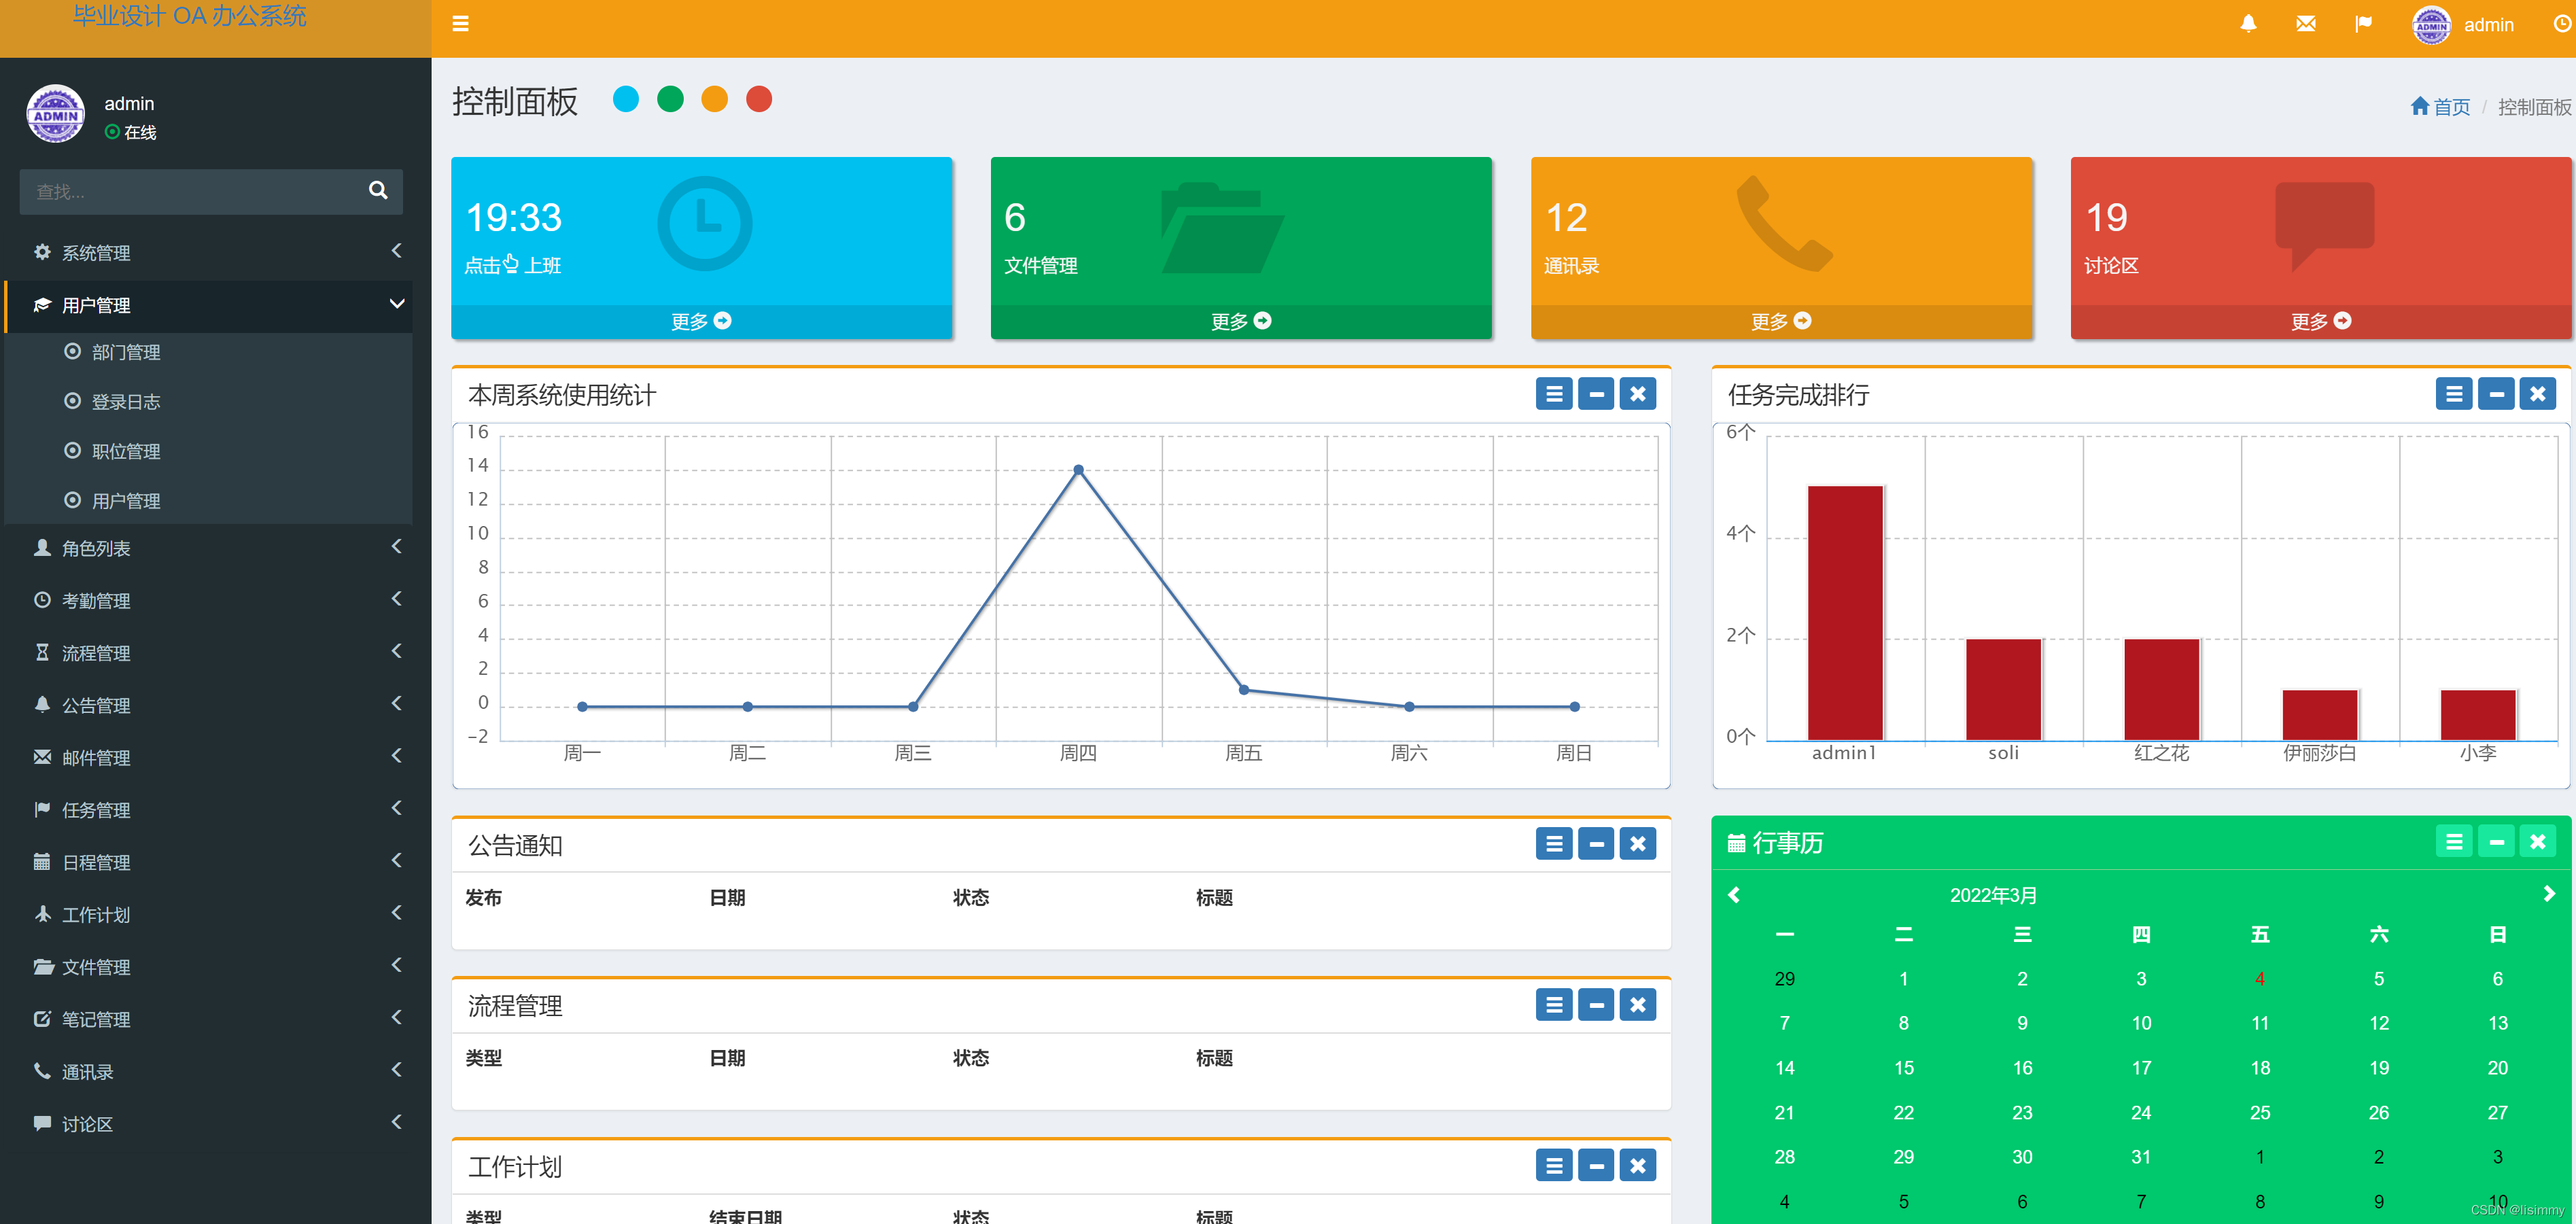Open the envelope mail icon in header

[2306, 24]
